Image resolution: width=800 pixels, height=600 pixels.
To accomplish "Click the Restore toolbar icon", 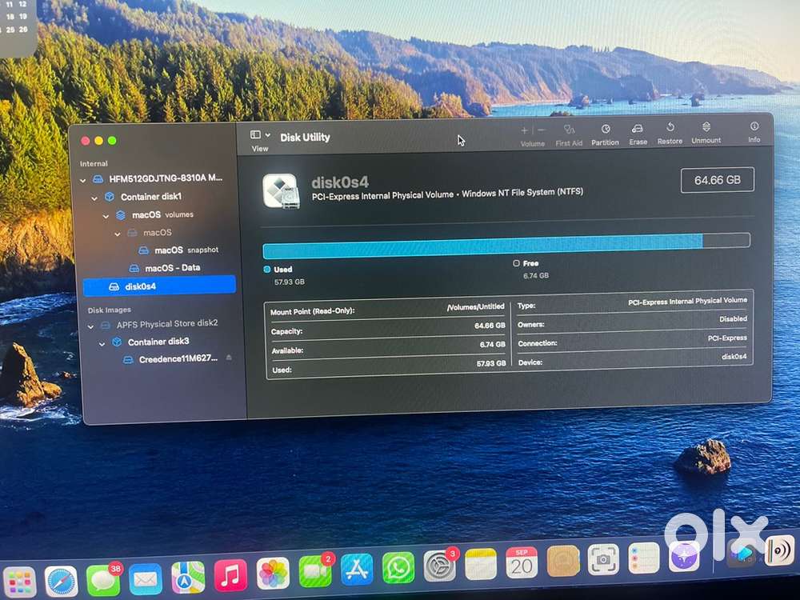I will (670, 127).
